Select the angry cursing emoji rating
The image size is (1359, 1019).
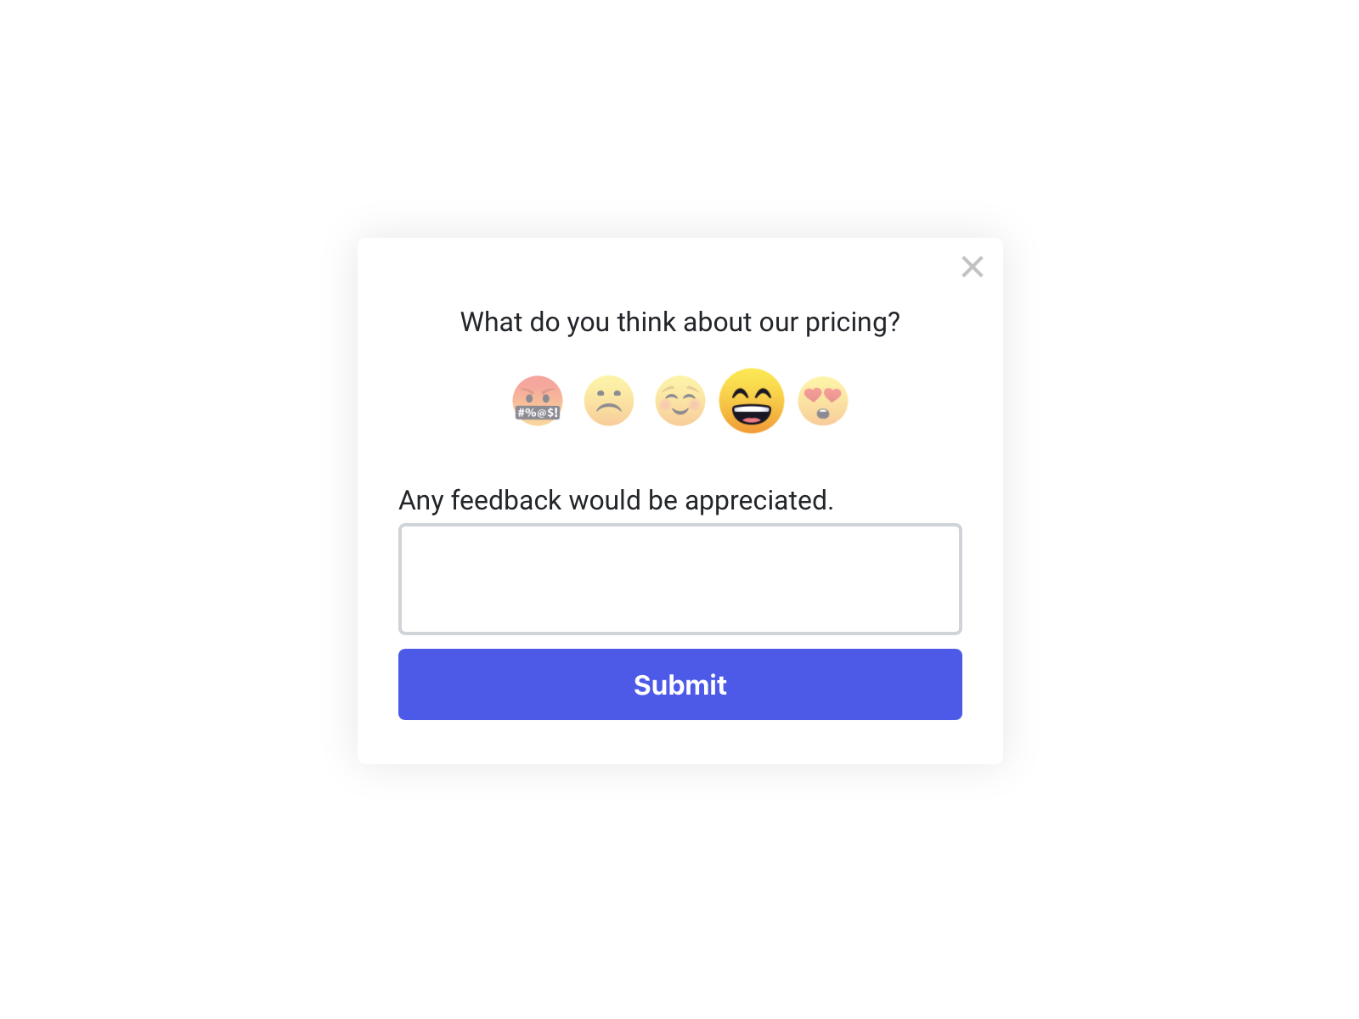click(538, 401)
